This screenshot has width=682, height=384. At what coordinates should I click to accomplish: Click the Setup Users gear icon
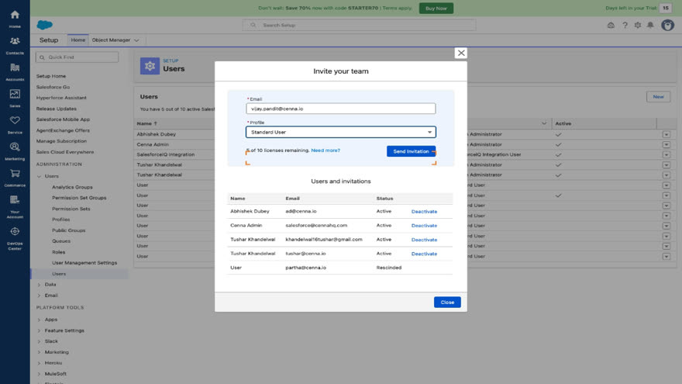150,66
